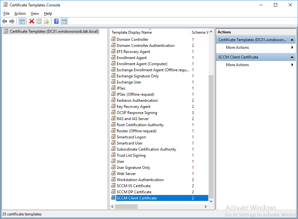Image resolution: width=298 pixels, height=219 pixels.
Task: Click the horizontal scrollbar thumb
Action: click(x=126, y=207)
